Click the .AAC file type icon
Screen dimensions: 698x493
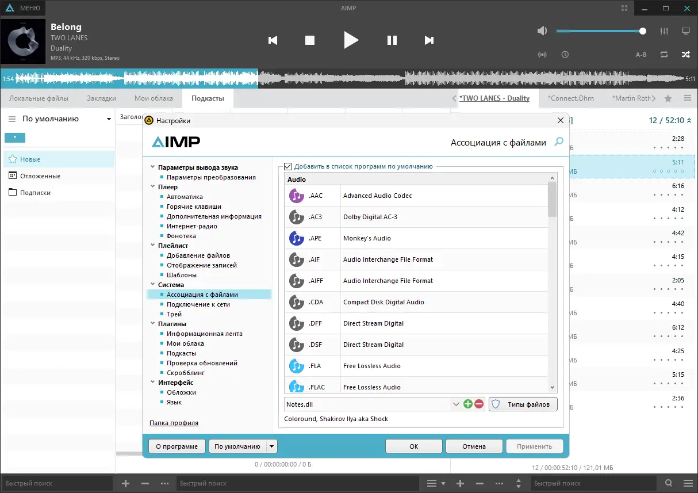(x=296, y=196)
